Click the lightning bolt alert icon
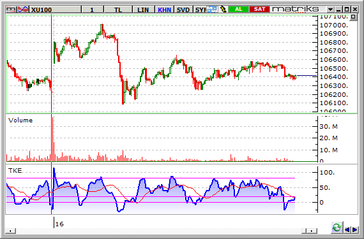Screen dimensions: 364x239 tap(223, 10)
